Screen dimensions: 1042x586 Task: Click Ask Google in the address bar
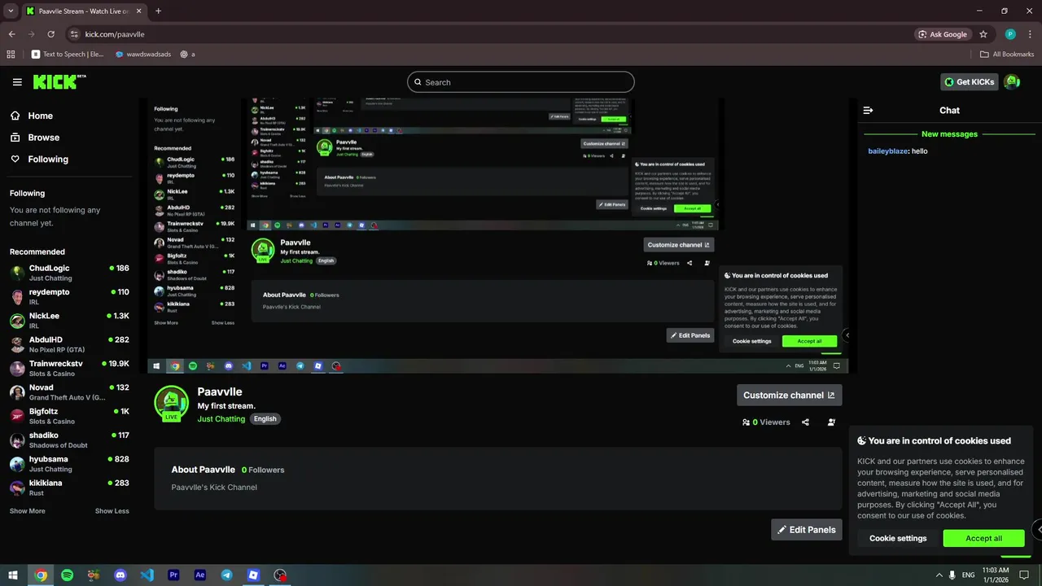[x=943, y=34]
